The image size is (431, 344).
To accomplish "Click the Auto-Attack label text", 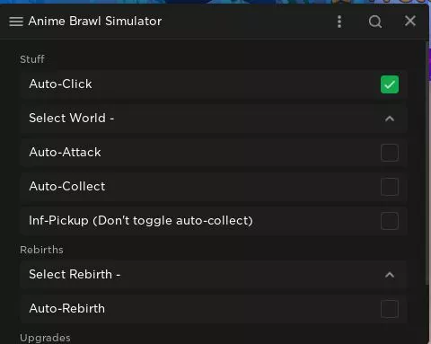I will pos(65,152).
